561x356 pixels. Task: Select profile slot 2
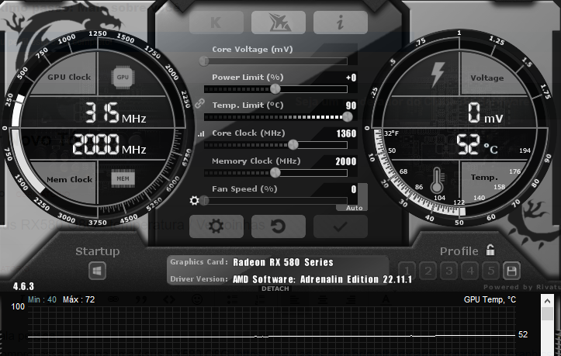(x=428, y=271)
